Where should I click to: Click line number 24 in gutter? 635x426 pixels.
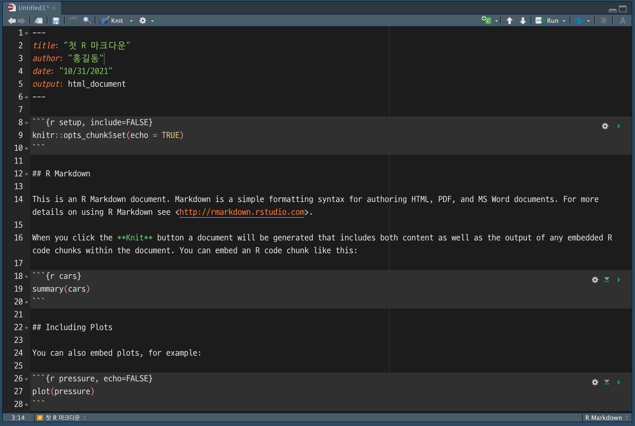tap(18, 353)
